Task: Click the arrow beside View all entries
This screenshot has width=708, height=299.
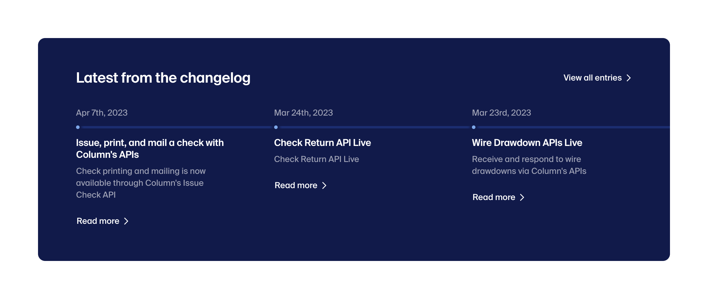Action: tap(628, 78)
